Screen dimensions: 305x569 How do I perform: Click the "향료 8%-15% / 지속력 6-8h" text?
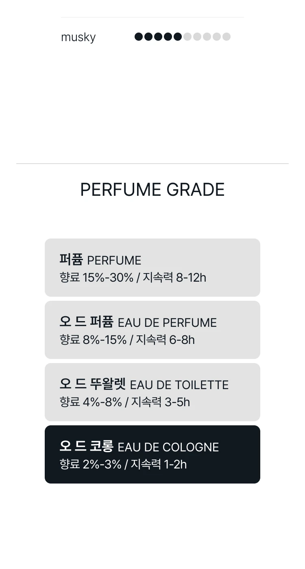(127, 340)
